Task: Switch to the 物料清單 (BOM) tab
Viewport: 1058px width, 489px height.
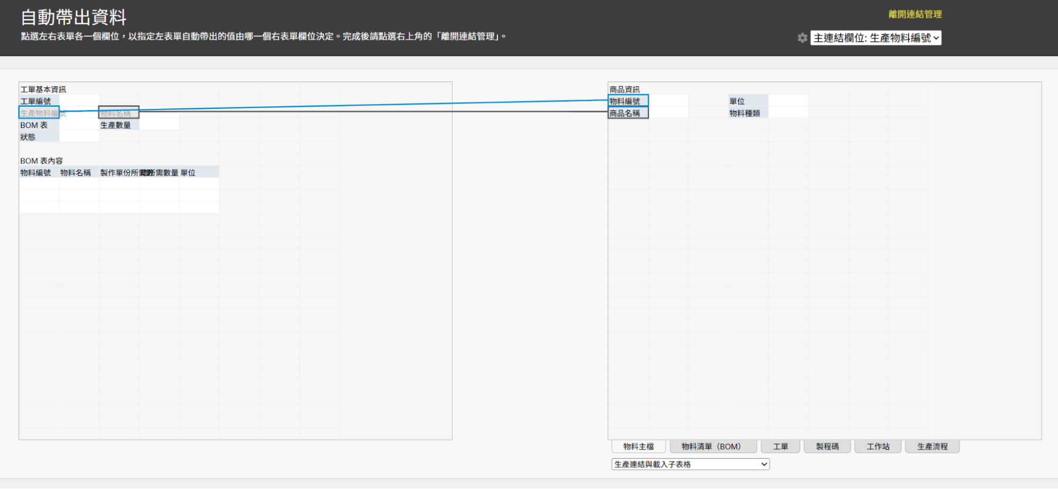Action: (712, 447)
